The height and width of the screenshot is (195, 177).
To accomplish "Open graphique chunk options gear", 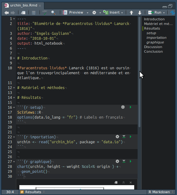I will [117, 161].
